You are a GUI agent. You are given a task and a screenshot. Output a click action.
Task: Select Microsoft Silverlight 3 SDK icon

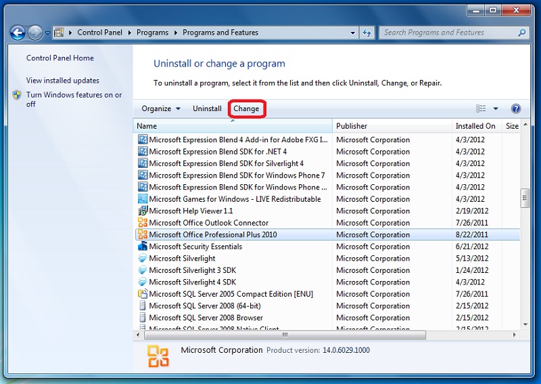(x=143, y=270)
